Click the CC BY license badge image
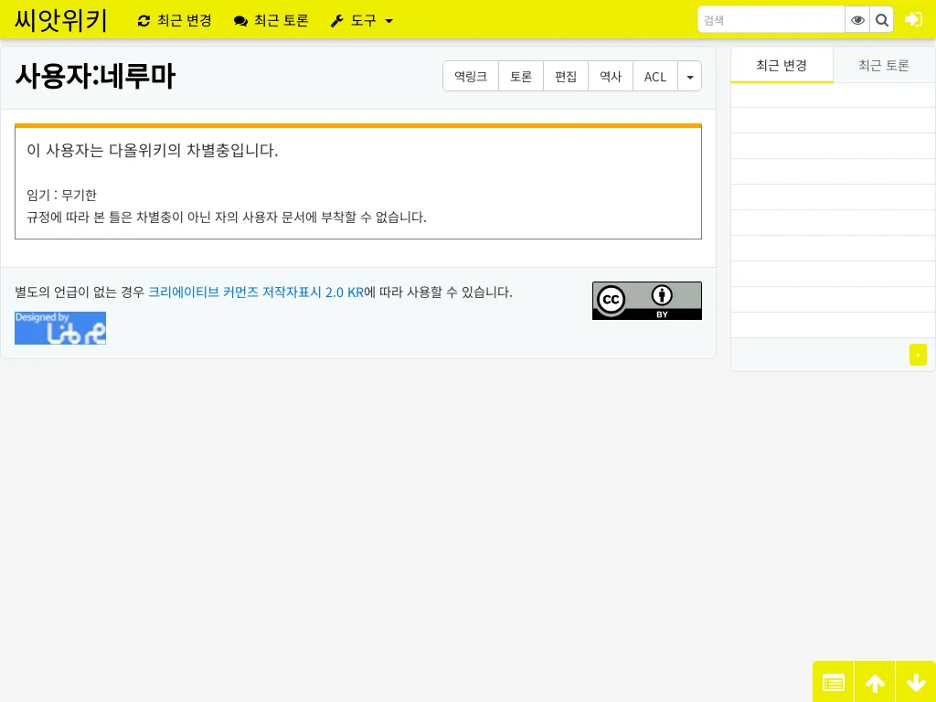 click(x=647, y=300)
